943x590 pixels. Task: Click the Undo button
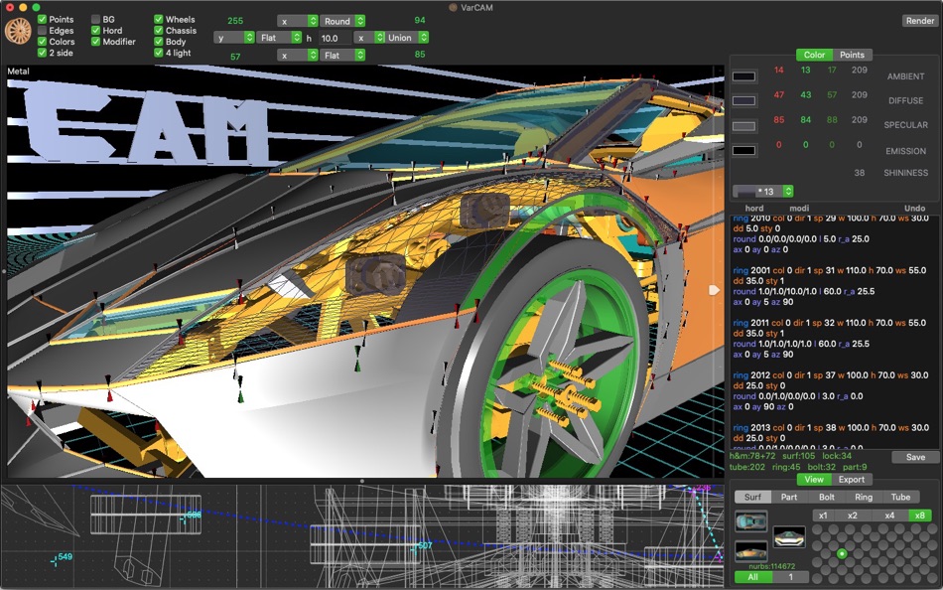[915, 208]
